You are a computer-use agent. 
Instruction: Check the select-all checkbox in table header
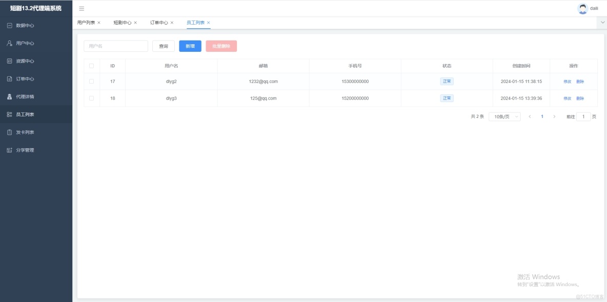(92, 66)
